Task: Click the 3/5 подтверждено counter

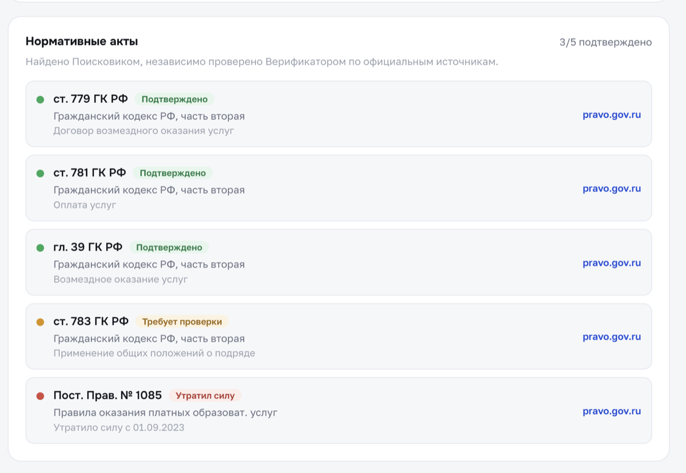Action: coord(605,42)
